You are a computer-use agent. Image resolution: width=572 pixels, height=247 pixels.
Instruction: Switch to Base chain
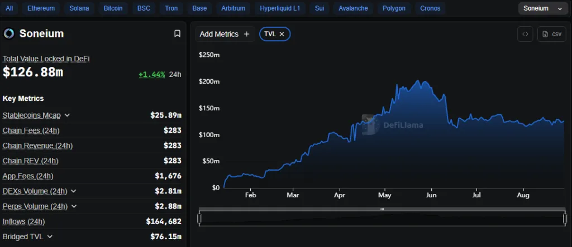199,8
